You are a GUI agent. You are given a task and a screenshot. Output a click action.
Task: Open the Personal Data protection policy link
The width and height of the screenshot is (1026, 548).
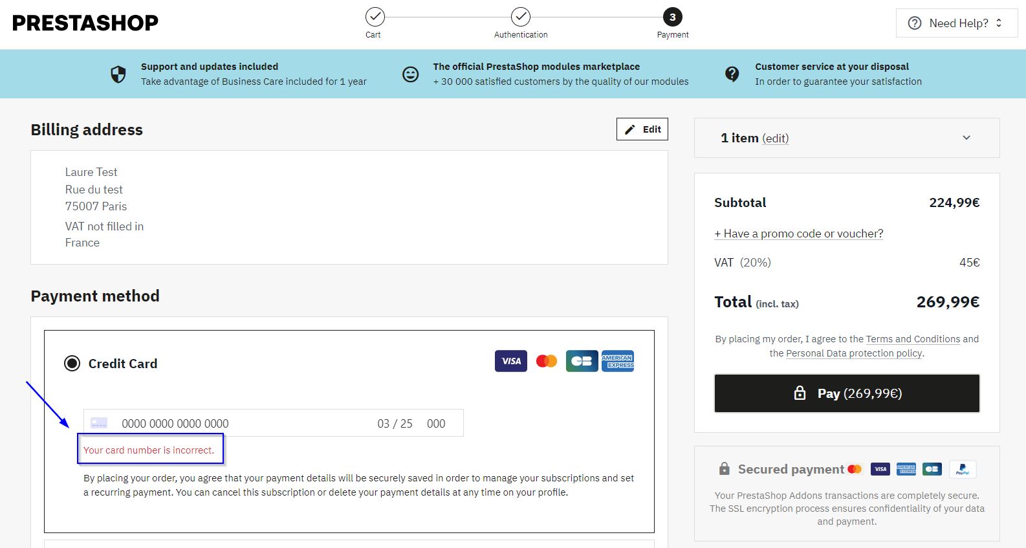854,353
